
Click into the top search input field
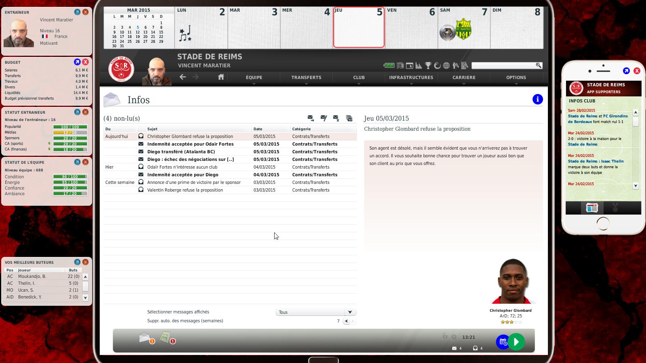(x=503, y=65)
